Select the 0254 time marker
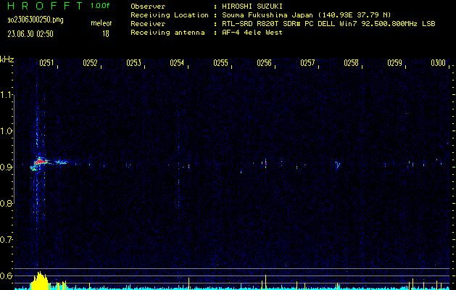The width and height of the screenshot is (456, 290). pos(177,63)
